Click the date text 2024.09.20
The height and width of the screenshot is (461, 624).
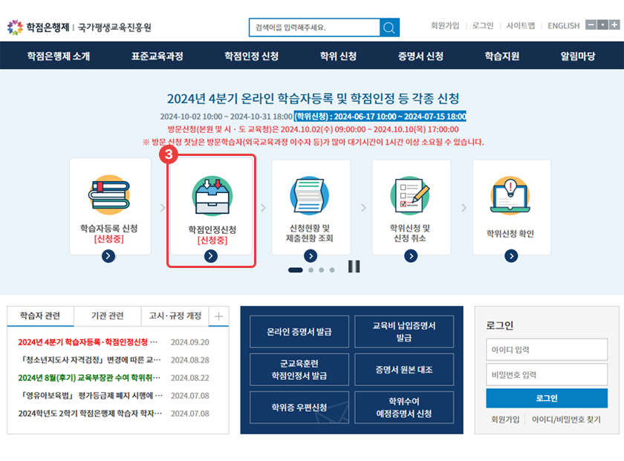point(190,342)
